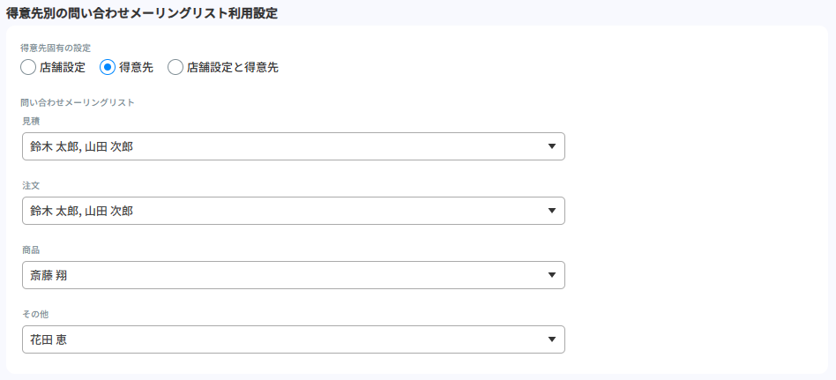The image size is (836, 380).
Task: Select the 店舗設定 radio button
Action: pos(28,67)
